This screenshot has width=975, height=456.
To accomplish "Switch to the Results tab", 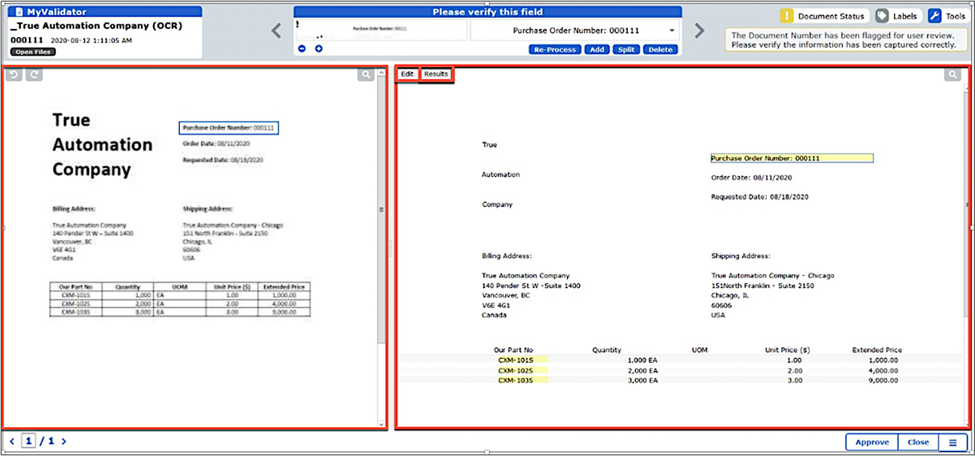I will click(436, 74).
